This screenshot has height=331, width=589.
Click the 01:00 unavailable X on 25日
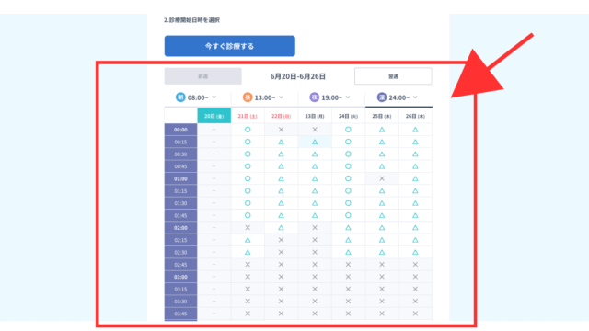click(x=382, y=178)
